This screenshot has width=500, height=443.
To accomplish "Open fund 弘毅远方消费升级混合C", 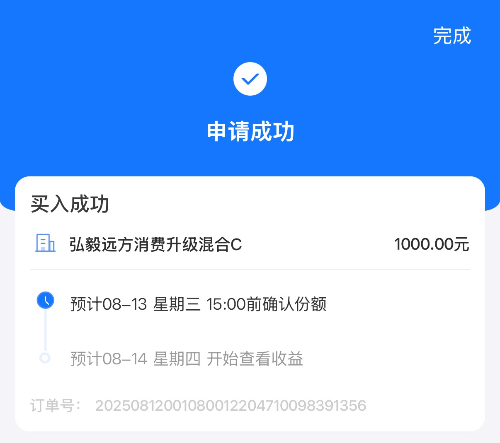I will pos(155,244).
